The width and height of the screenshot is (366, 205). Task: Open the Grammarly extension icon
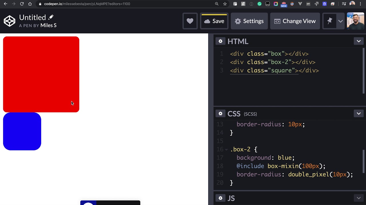[259, 4]
